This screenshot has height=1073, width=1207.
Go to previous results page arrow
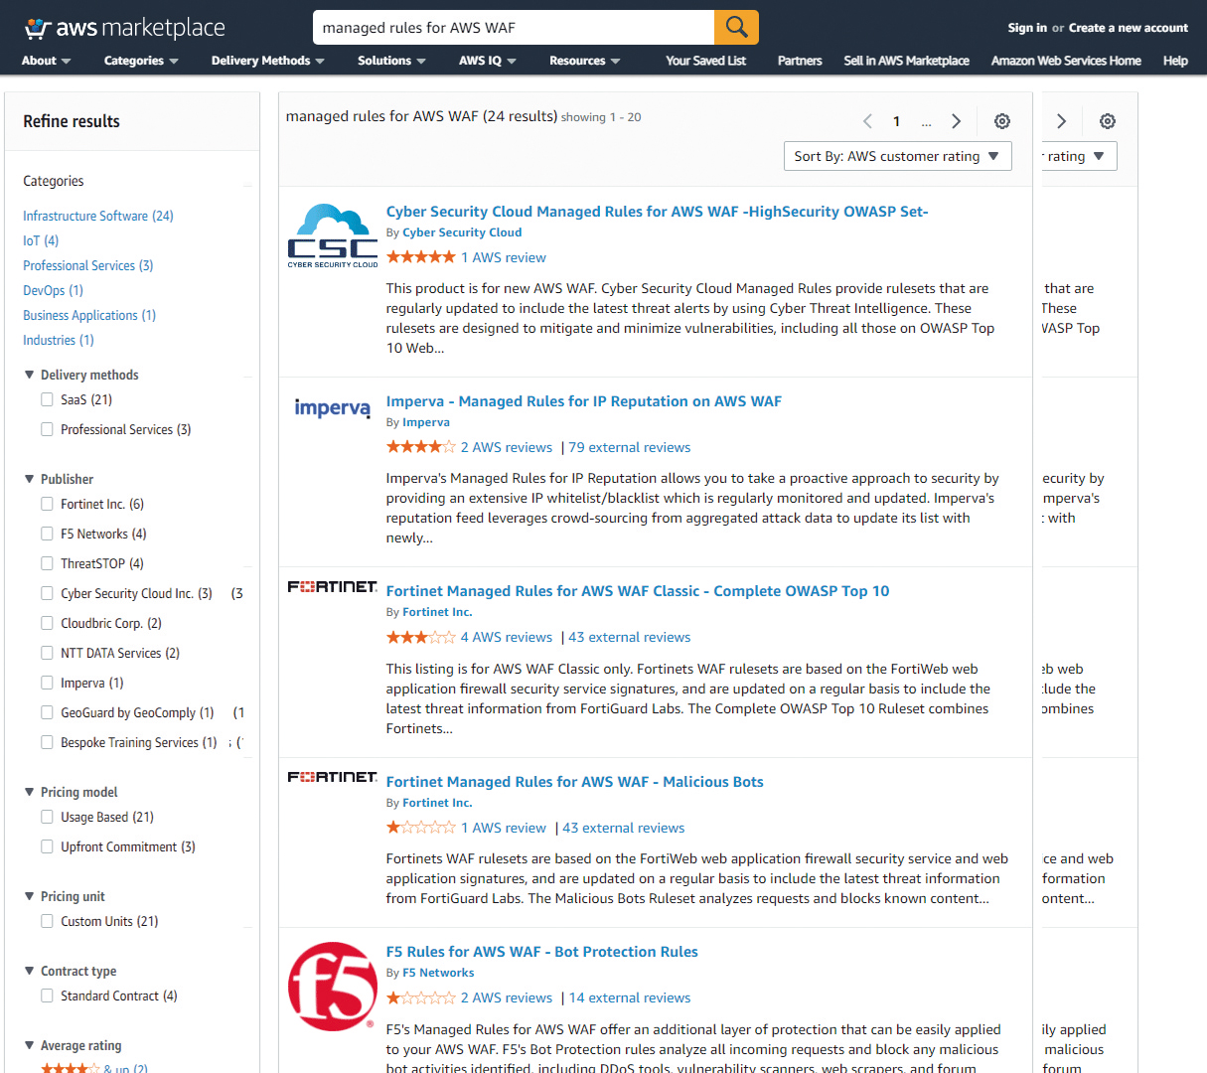[867, 121]
